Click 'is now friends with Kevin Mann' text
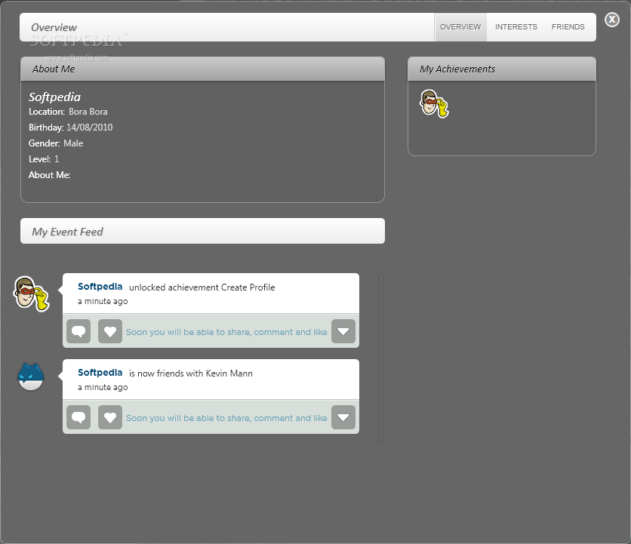631x544 pixels. [x=191, y=373]
